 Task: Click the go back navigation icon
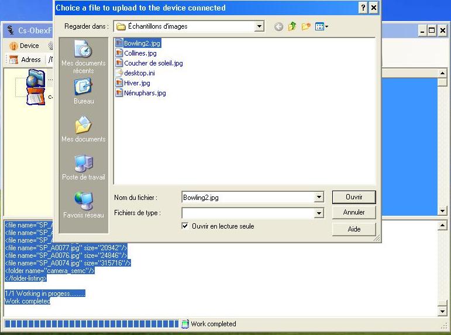[x=278, y=26]
